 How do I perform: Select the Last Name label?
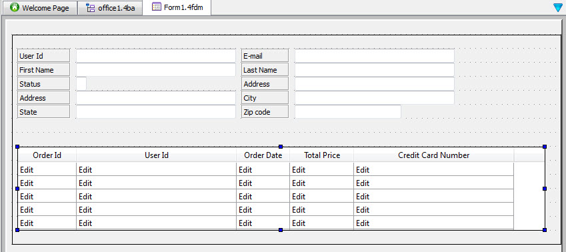point(265,70)
